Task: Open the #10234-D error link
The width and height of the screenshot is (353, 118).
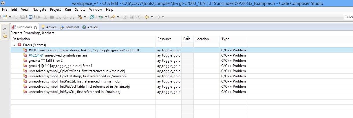Action: click(x=36, y=55)
